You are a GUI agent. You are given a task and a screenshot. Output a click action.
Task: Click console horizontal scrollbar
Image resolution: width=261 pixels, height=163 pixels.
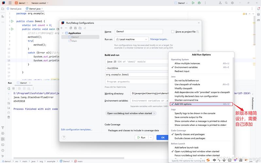69,158
